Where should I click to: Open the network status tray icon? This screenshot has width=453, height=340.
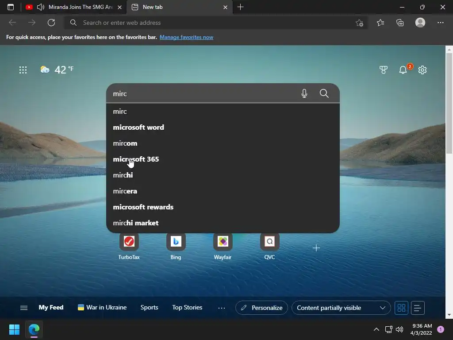click(388, 329)
